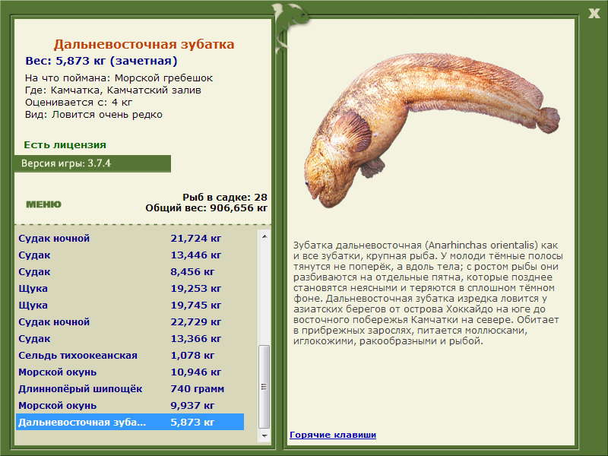
Task: Click the scroll up arrow in catch list
Action: (264, 236)
